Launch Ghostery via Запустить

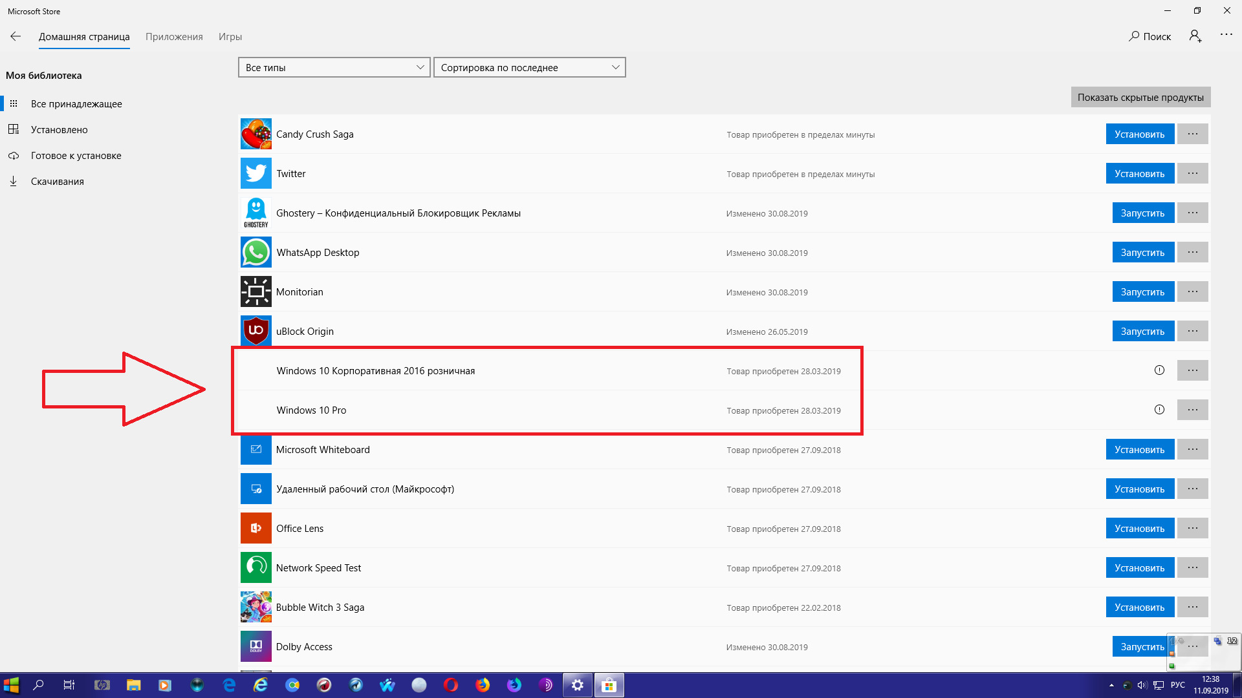(x=1143, y=213)
